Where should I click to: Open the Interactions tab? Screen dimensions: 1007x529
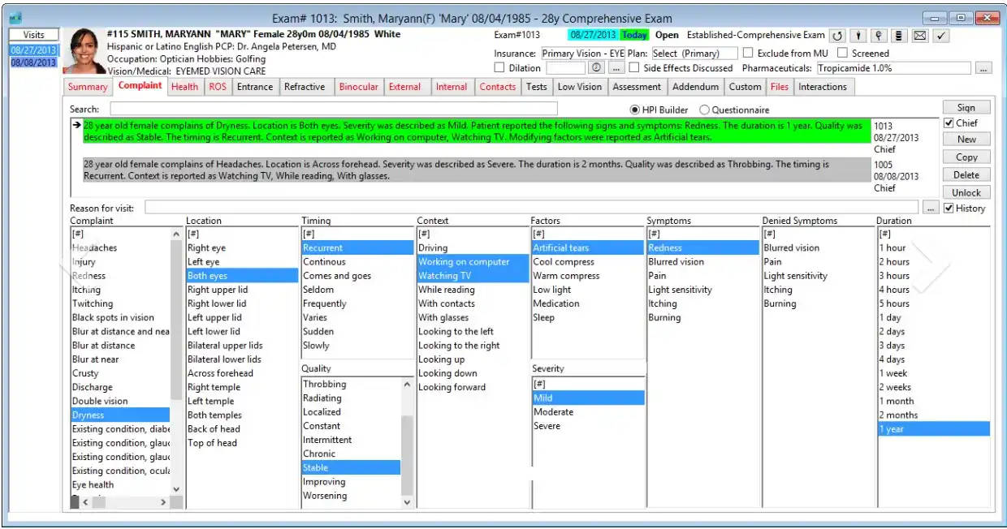[823, 87]
